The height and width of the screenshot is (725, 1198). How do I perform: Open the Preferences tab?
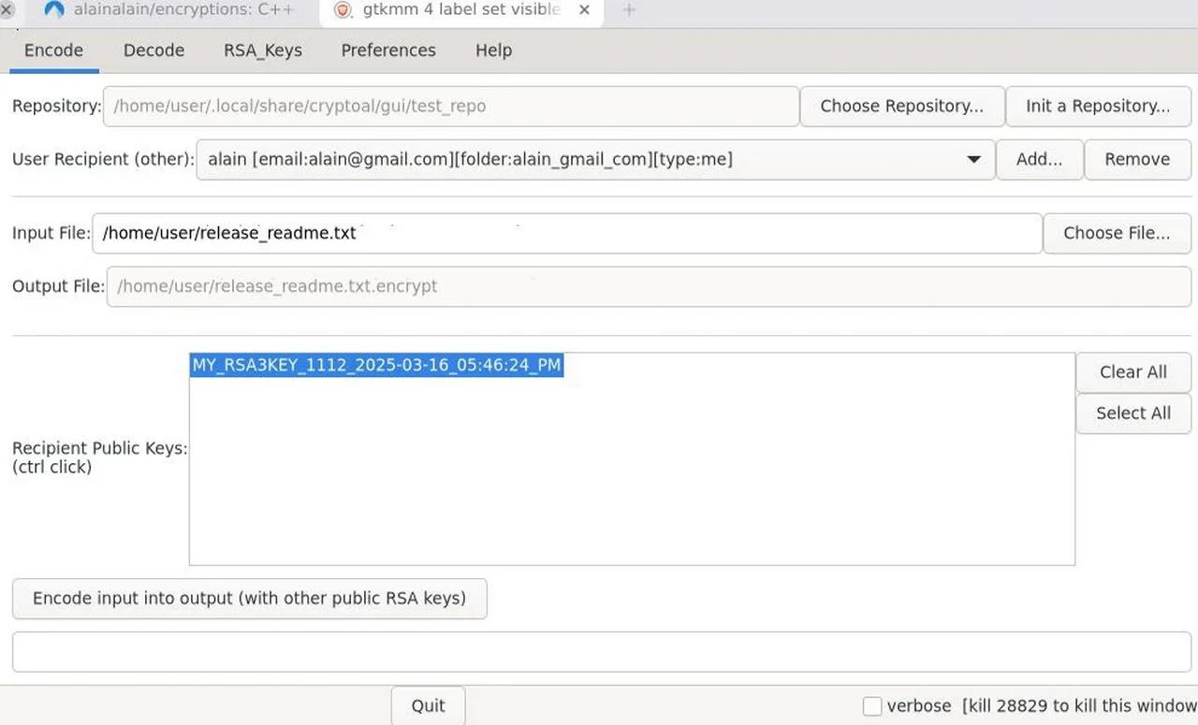tap(388, 51)
